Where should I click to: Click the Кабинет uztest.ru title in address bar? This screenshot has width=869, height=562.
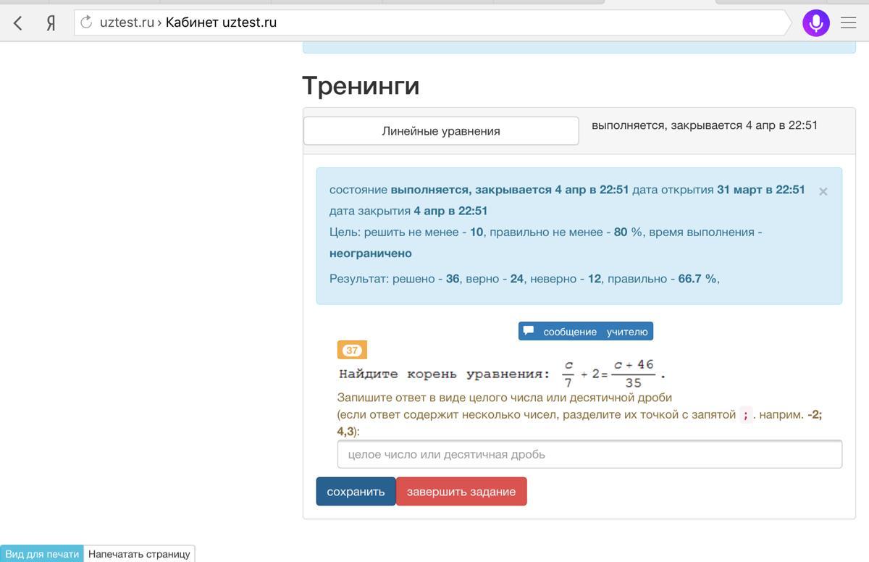(x=221, y=22)
